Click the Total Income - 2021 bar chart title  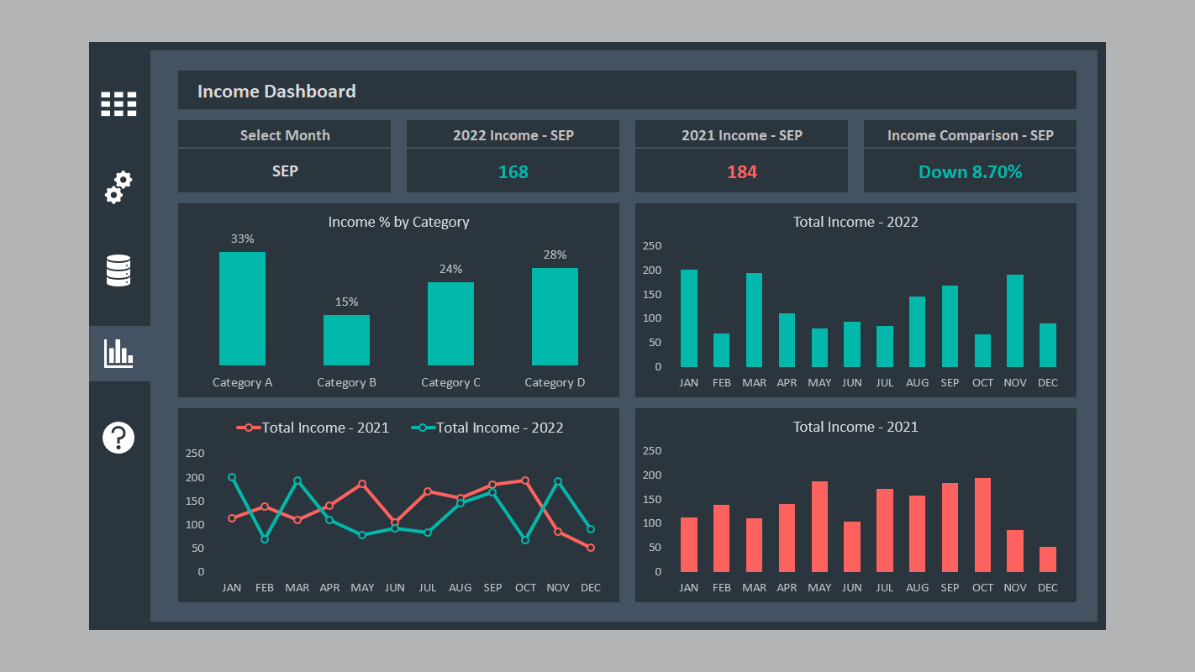pos(855,427)
